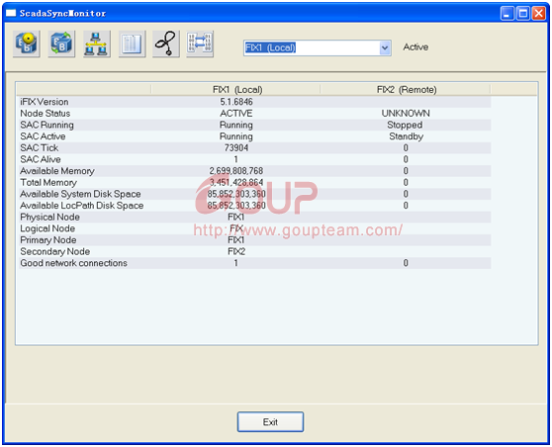Select the Total Memory row label

[x=48, y=182]
